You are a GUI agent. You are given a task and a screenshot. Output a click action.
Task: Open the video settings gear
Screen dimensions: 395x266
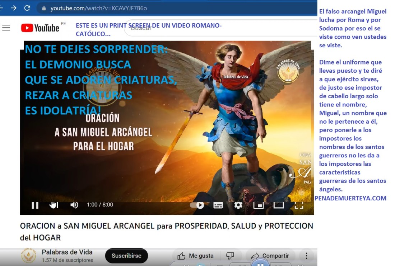tap(238, 205)
